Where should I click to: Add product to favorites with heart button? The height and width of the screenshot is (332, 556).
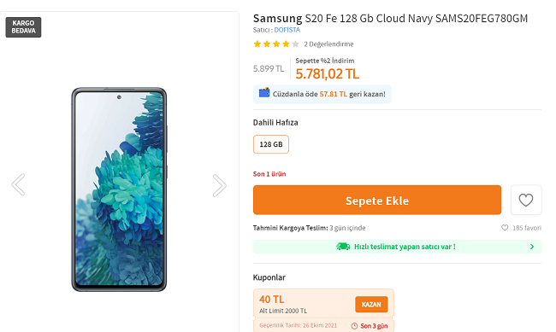pyautogui.click(x=526, y=200)
